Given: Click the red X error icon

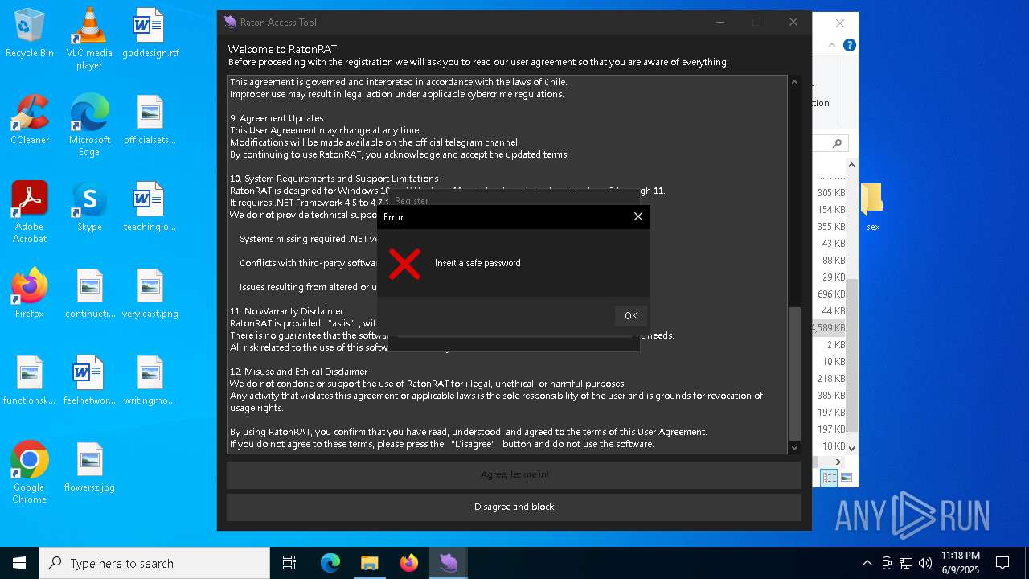Looking at the screenshot, I should pos(404,264).
